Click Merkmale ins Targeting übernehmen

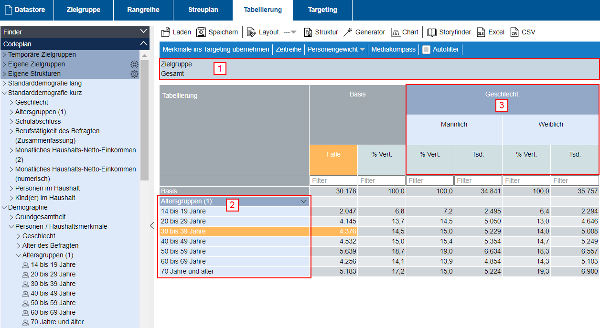click(215, 49)
